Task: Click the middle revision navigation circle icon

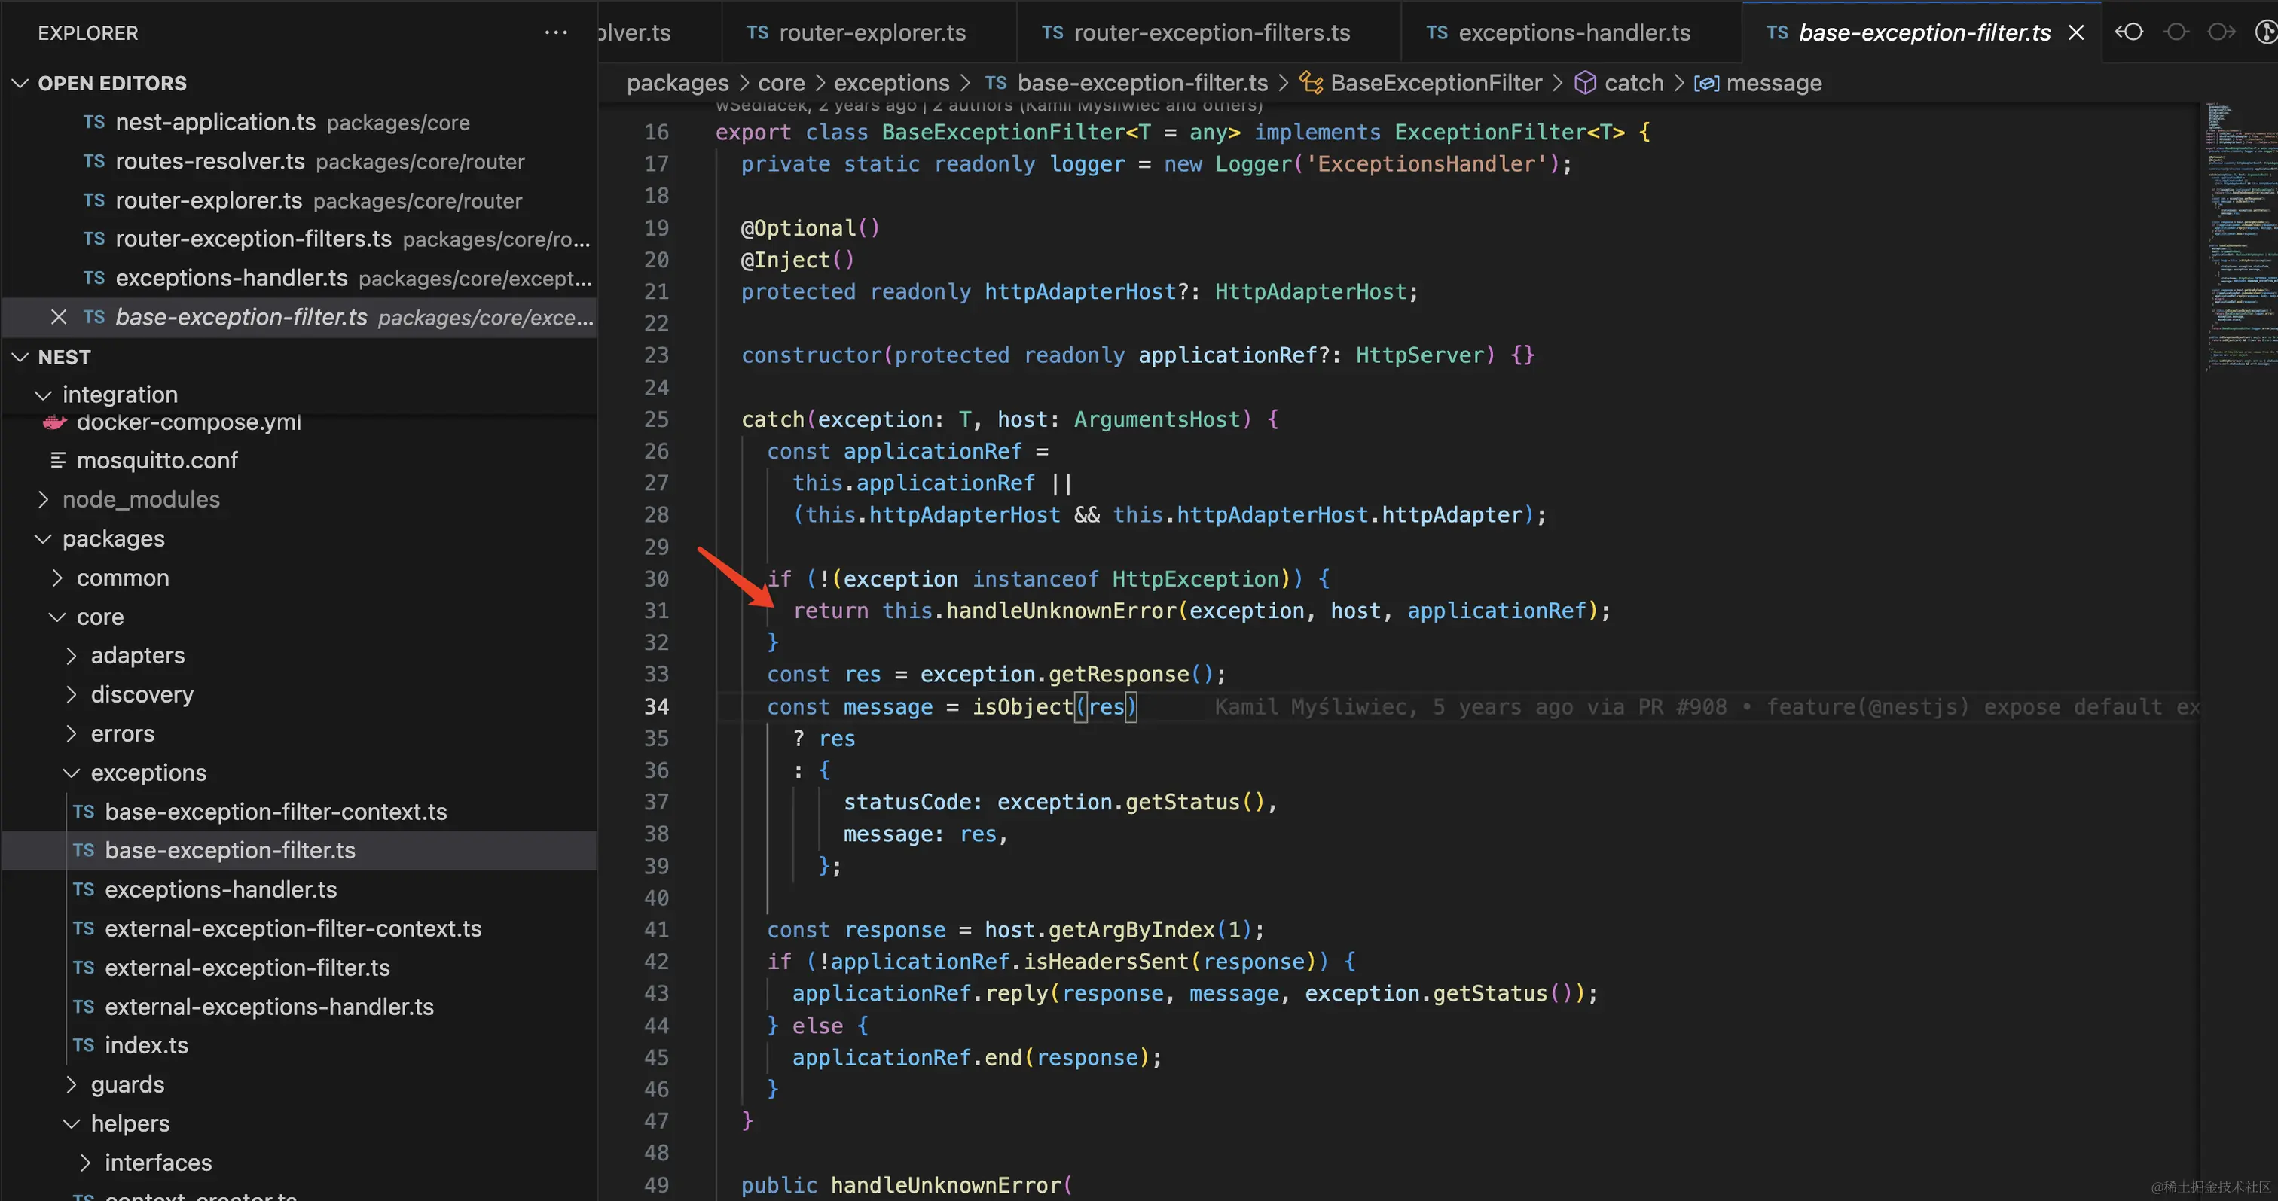Action: pyautogui.click(x=2176, y=32)
